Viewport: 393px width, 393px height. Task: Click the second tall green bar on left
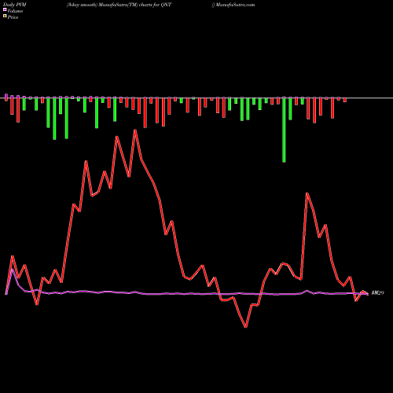coord(67,118)
